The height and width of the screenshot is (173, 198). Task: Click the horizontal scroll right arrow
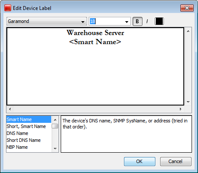pyautogui.click(x=181, y=109)
